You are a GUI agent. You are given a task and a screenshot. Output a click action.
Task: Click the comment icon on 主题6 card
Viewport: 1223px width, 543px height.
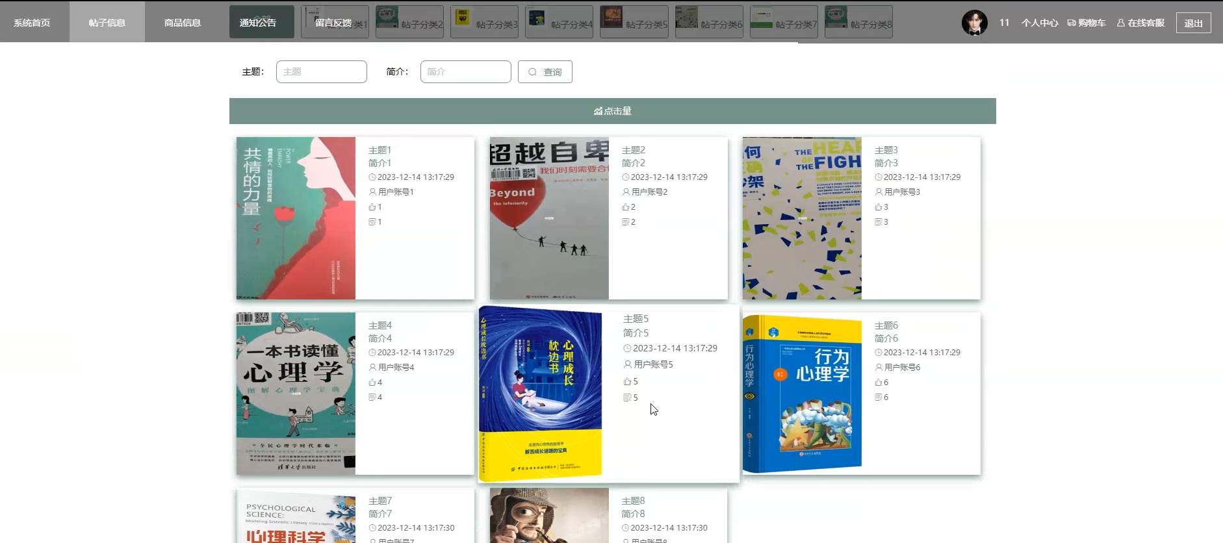click(x=879, y=398)
